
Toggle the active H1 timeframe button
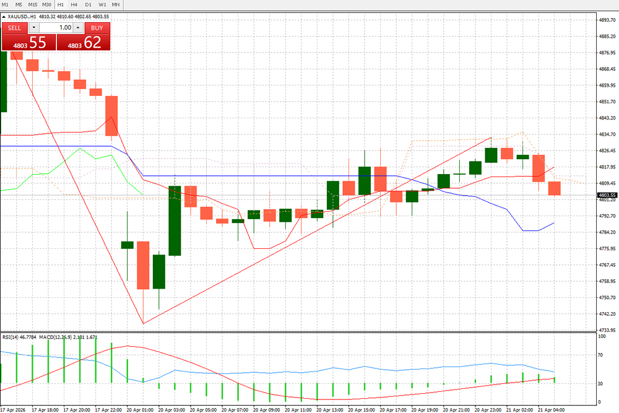tap(61, 4)
